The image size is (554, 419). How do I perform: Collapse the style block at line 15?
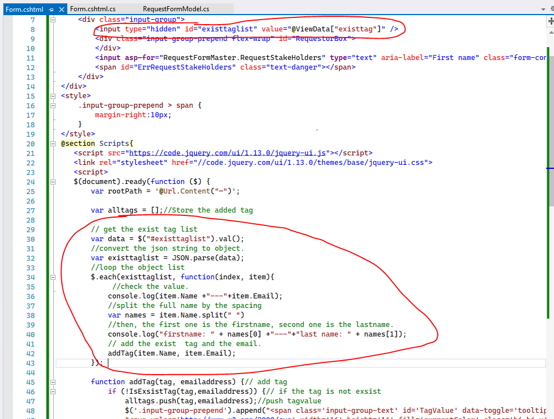pos(53,96)
